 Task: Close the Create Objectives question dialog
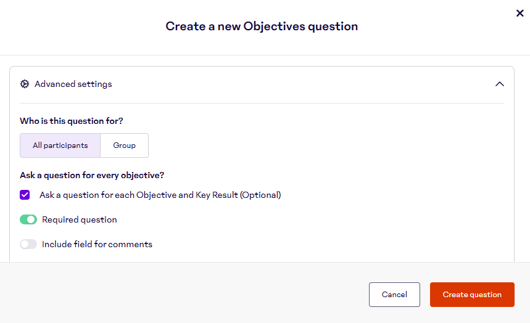pos(520,13)
